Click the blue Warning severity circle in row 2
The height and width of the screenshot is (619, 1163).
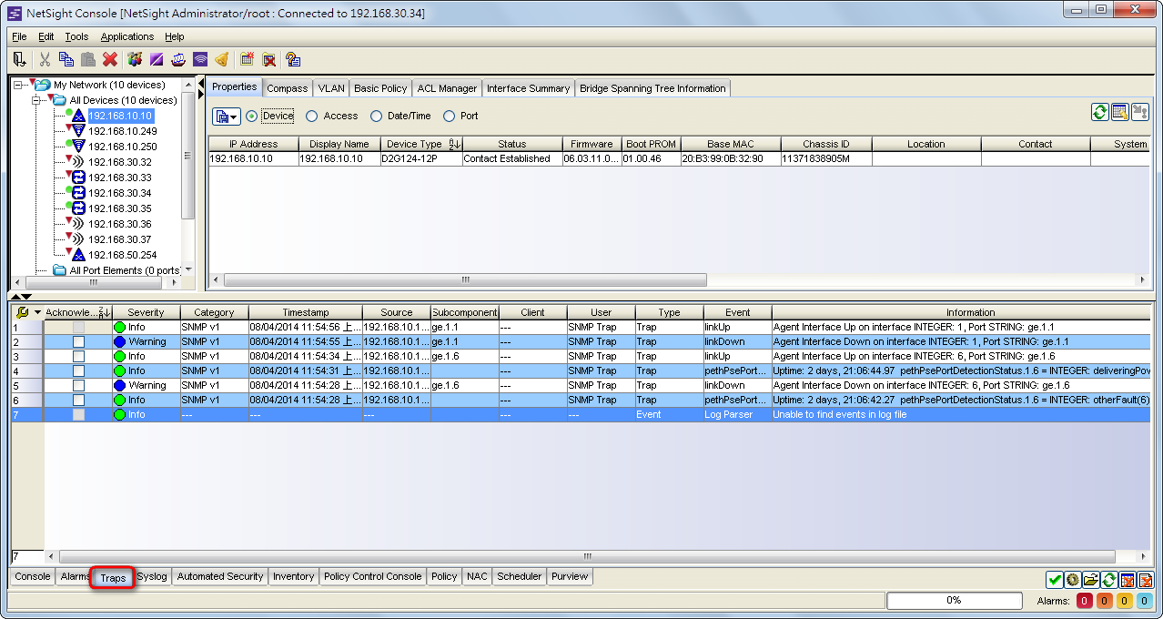click(x=119, y=341)
